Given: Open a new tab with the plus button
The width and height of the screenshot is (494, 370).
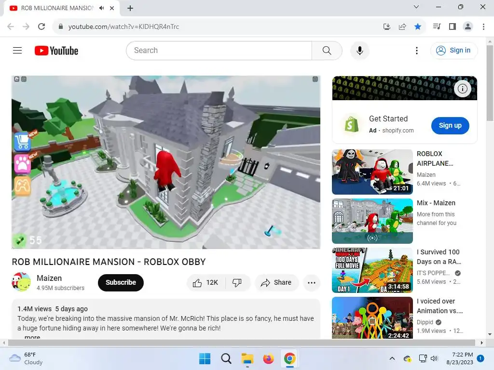Looking at the screenshot, I should tap(130, 8).
